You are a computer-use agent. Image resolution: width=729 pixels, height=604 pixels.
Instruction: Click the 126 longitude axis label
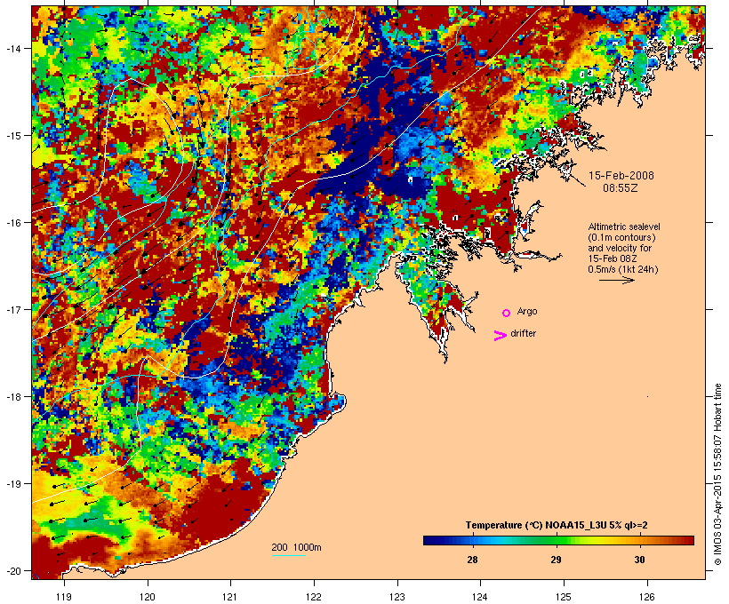(647, 597)
